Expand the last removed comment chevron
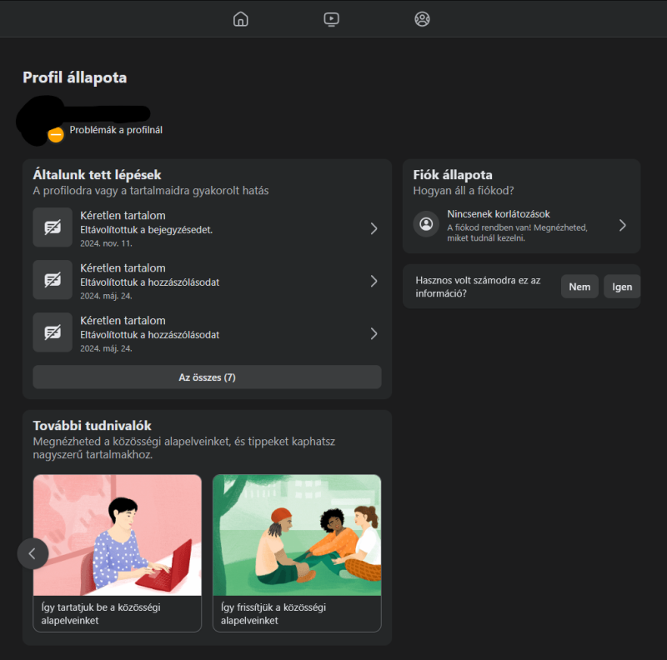Screen dimensions: 667x660 (374, 333)
